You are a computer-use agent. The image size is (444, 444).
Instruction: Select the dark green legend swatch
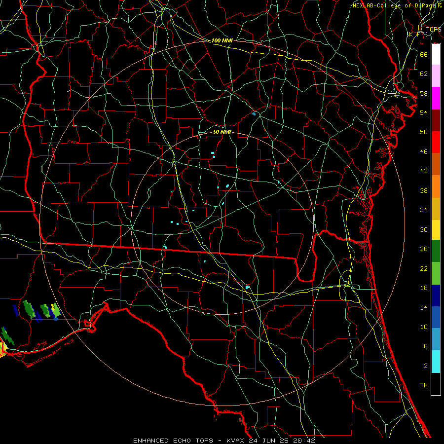pyautogui.click(x=436, y=251)
